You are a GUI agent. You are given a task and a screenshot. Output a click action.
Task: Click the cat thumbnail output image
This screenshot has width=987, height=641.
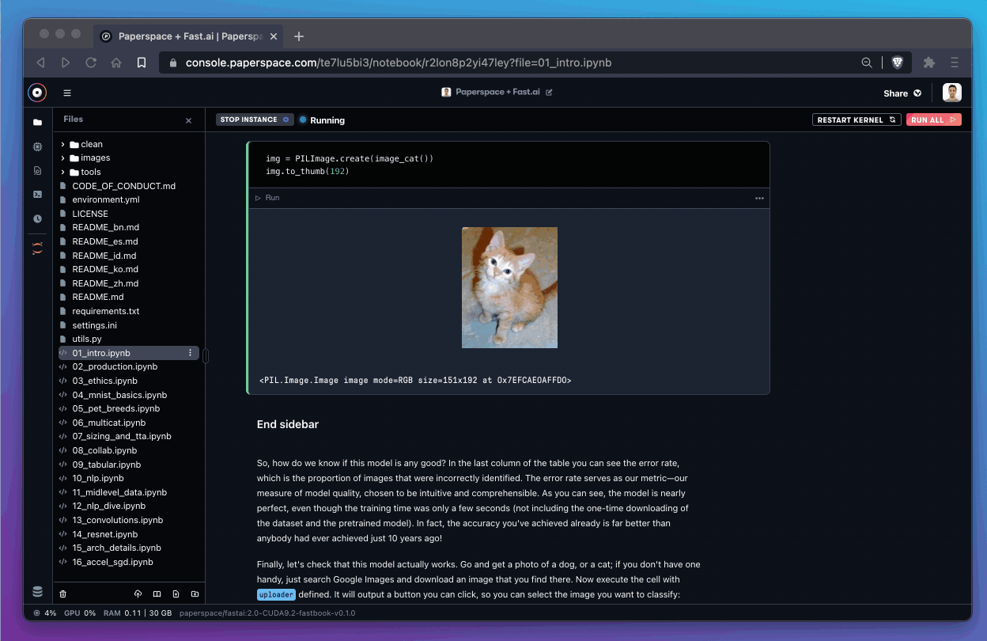pos(509,287)
